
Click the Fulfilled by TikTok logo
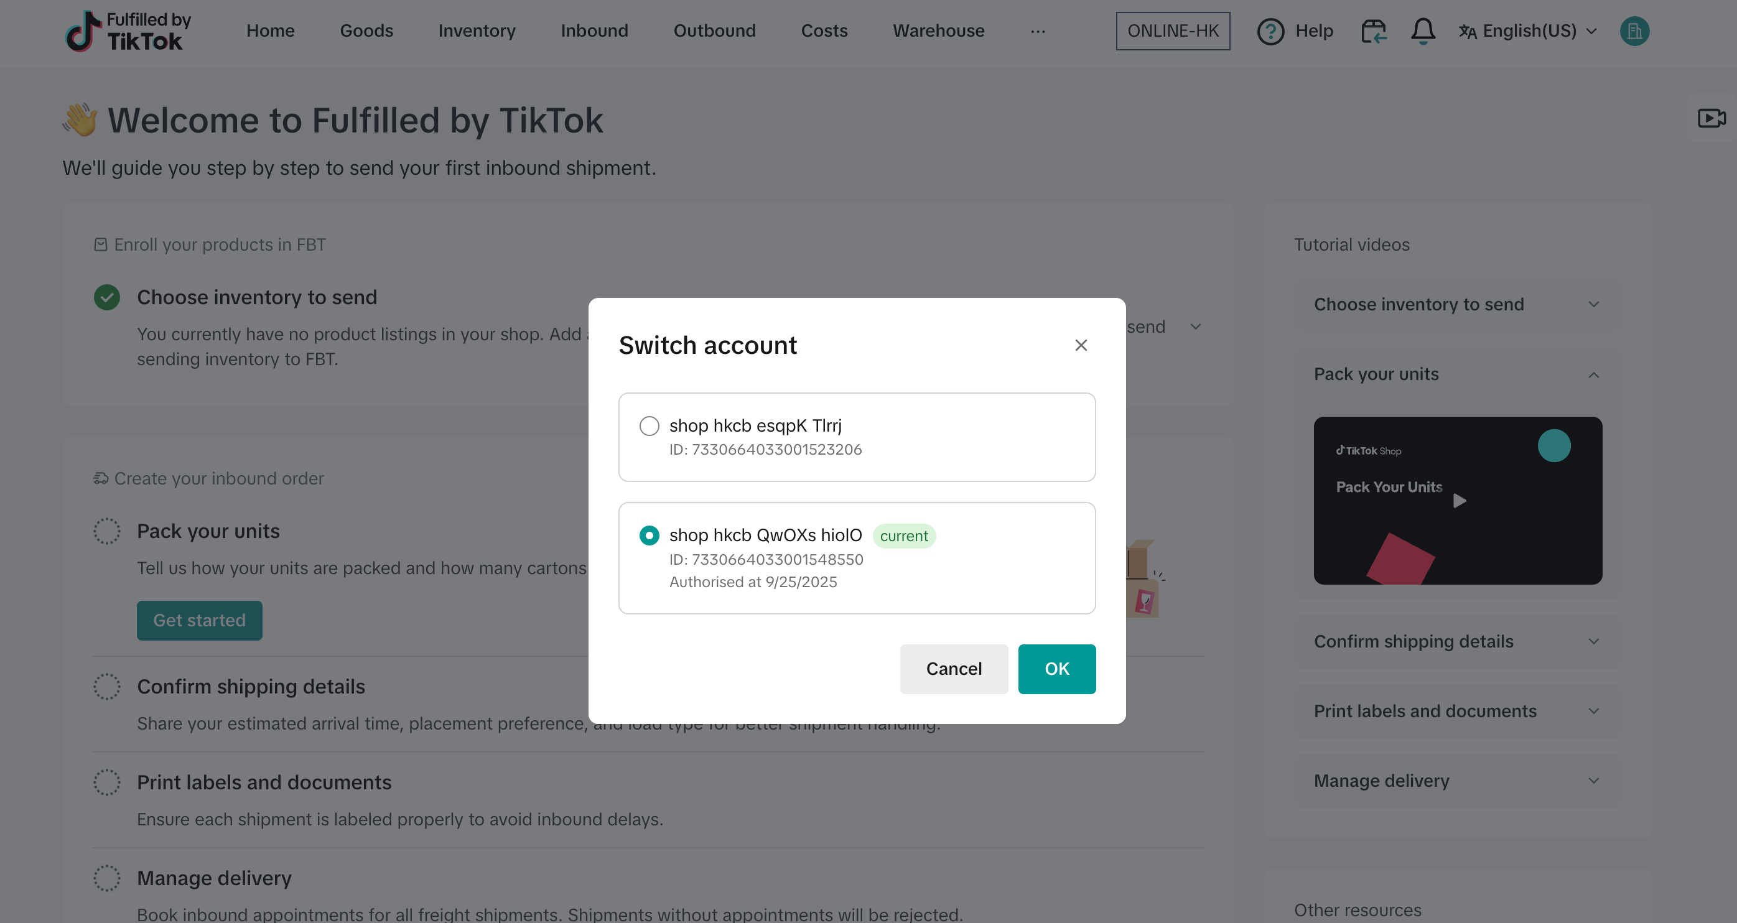[128, 31]
